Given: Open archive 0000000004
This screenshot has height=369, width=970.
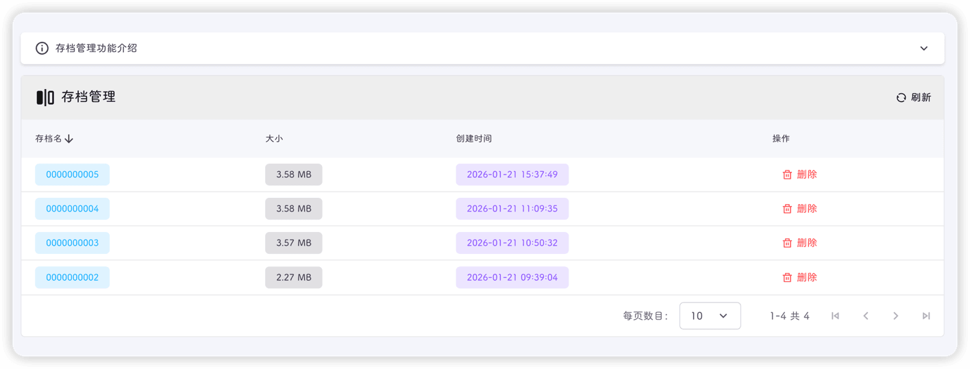Looking at the screenshot, I should click(x=72, y=209).
